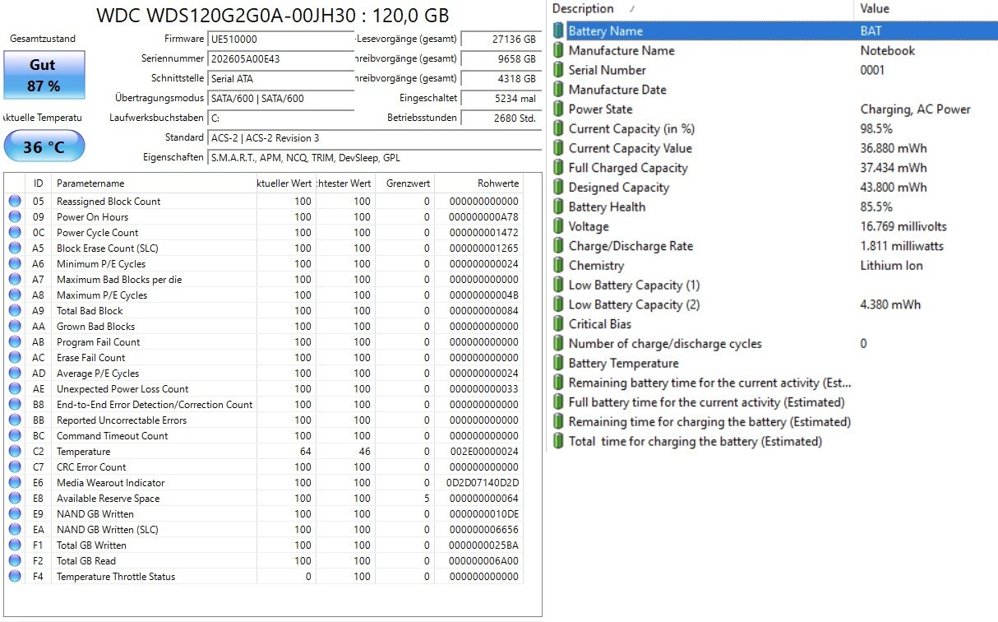The image size is (998, 622).
Task: Click the Firmware field showing UE510000
Action: click(280, 39)
